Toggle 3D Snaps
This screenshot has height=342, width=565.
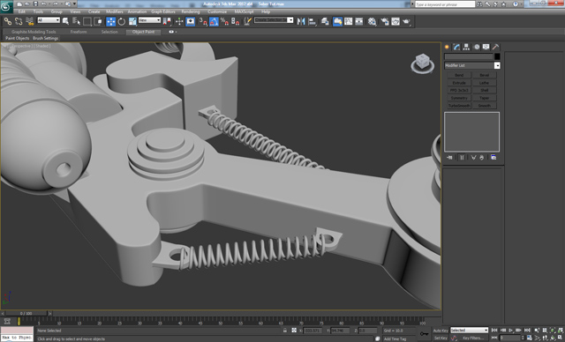(x=203, y=21)
